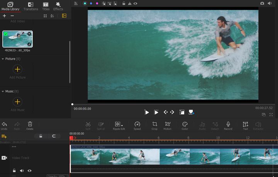Click the minus icon to remove media

(12, 16)
